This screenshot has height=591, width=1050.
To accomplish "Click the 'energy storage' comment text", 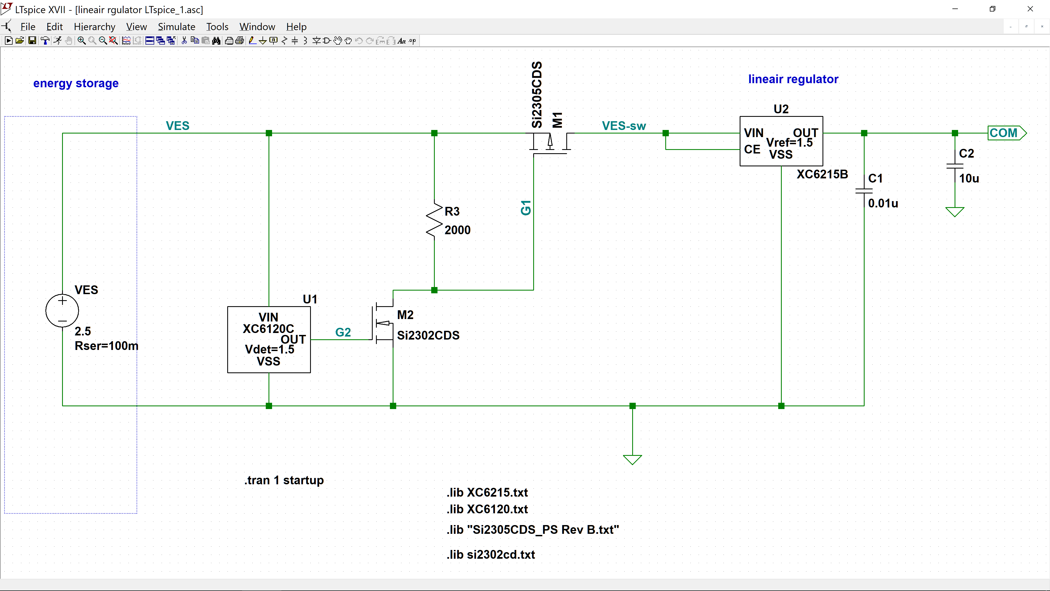I will pyautogui.click(x=76, y=83).
